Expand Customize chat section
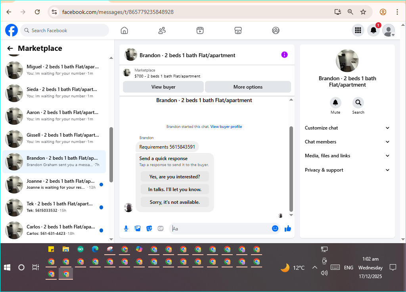 coord(347,128)
